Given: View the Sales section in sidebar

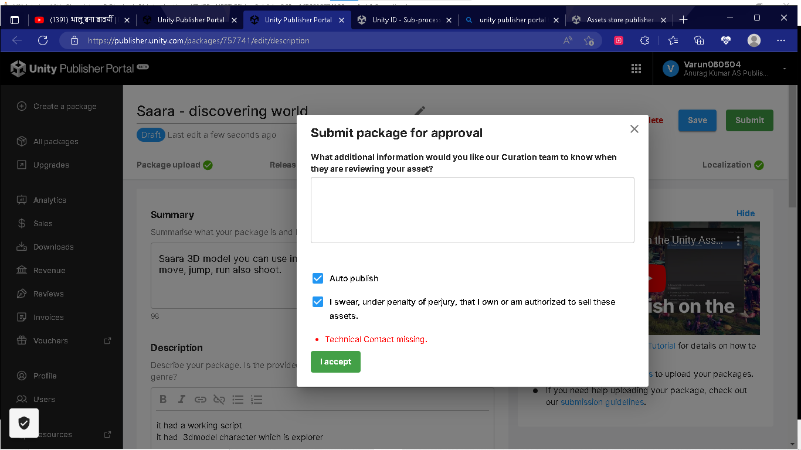Looking at the screenshot, I should pyautogui.click(x=44, y=223).
